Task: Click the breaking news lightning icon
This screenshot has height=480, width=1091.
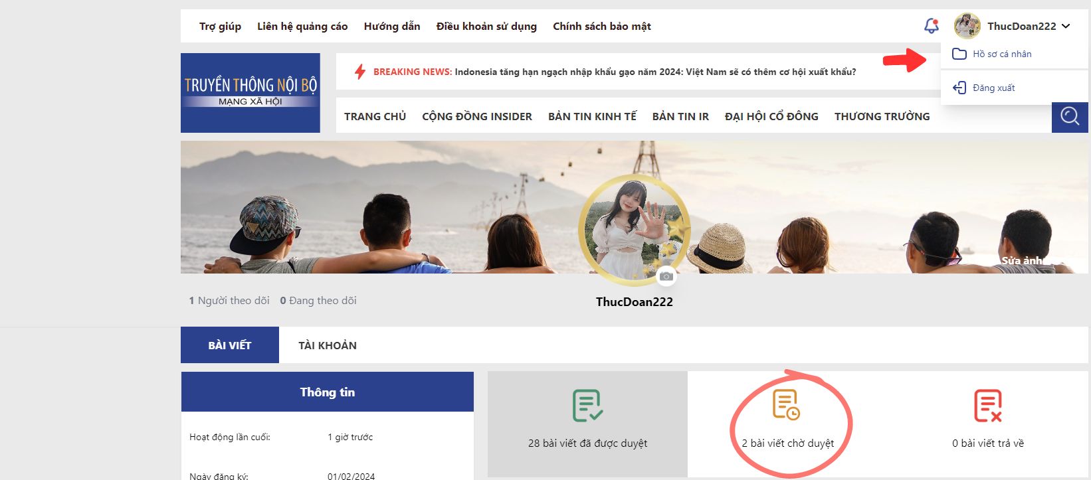Action: [360, 72]
